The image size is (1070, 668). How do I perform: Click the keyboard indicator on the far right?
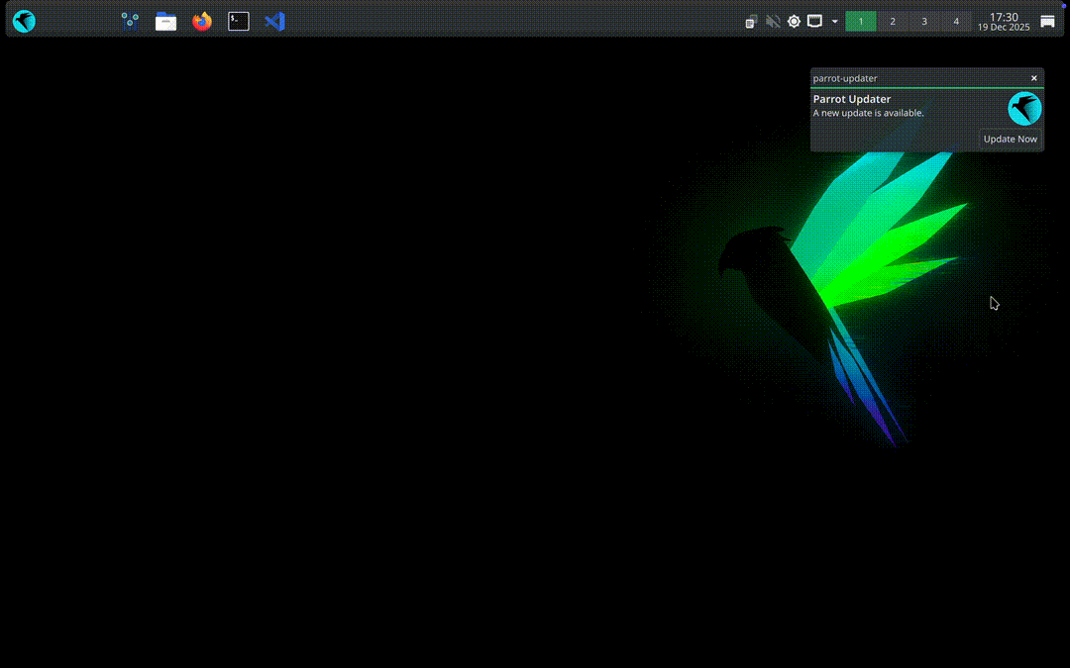(x=1047, y=21)
